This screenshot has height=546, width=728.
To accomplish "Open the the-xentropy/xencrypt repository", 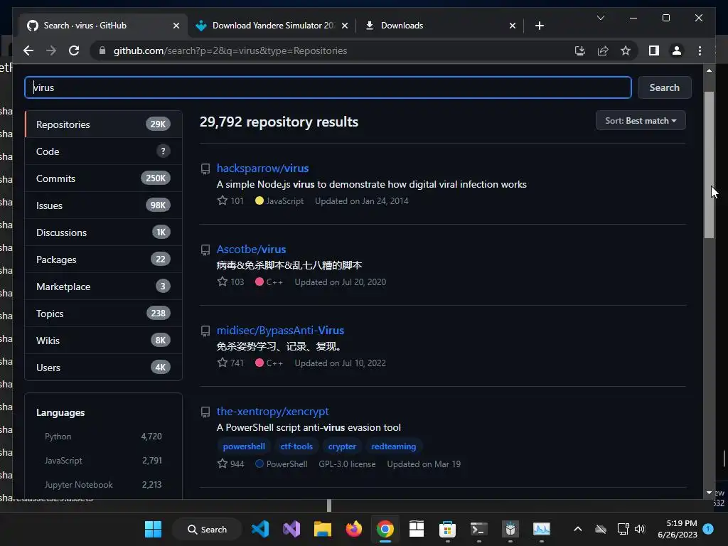I will pos(272,412).
